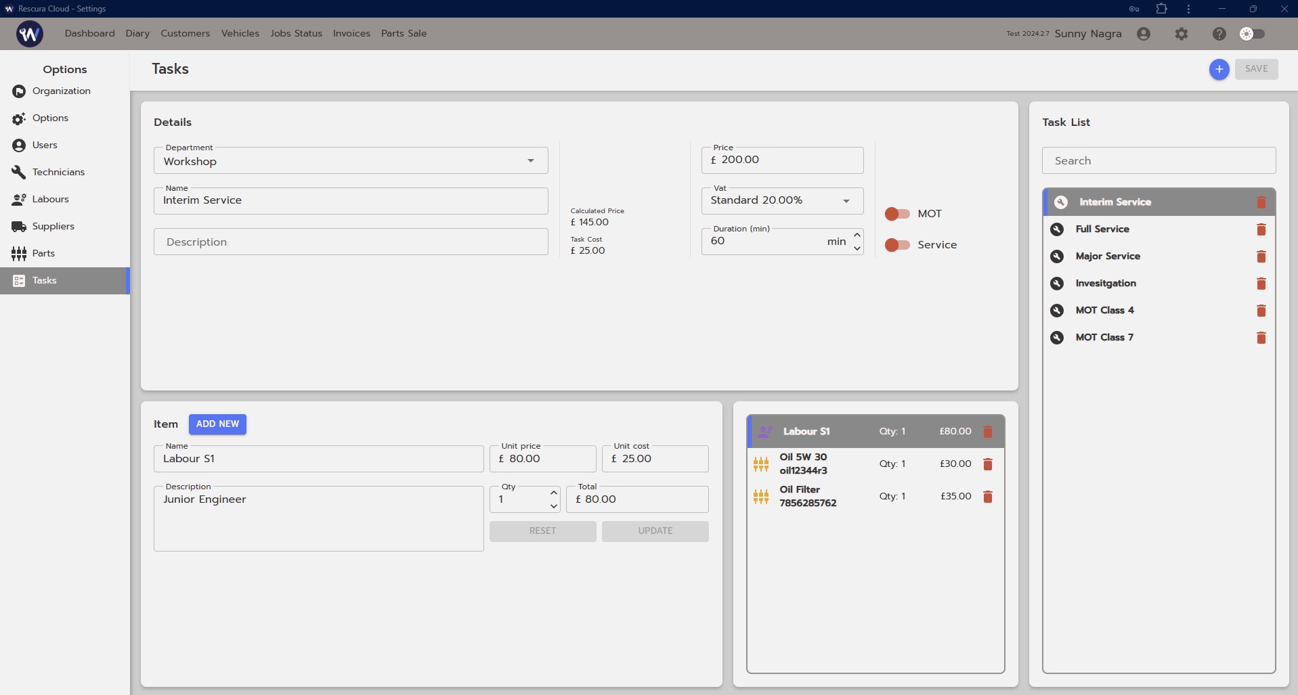Click the blue plus add-task button

click(1219, 69)
